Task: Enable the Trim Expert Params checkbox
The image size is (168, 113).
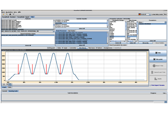Action: click(x=150, y=85)
